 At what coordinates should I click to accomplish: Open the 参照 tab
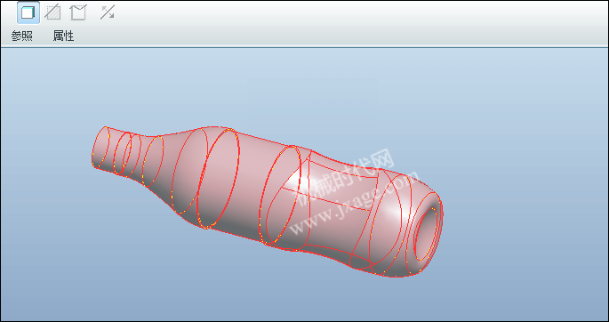(x=21, y=36)
